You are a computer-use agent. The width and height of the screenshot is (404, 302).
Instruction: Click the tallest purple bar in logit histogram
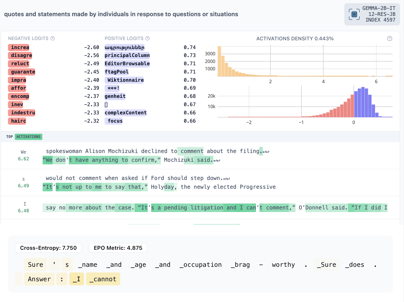(363, 102)
